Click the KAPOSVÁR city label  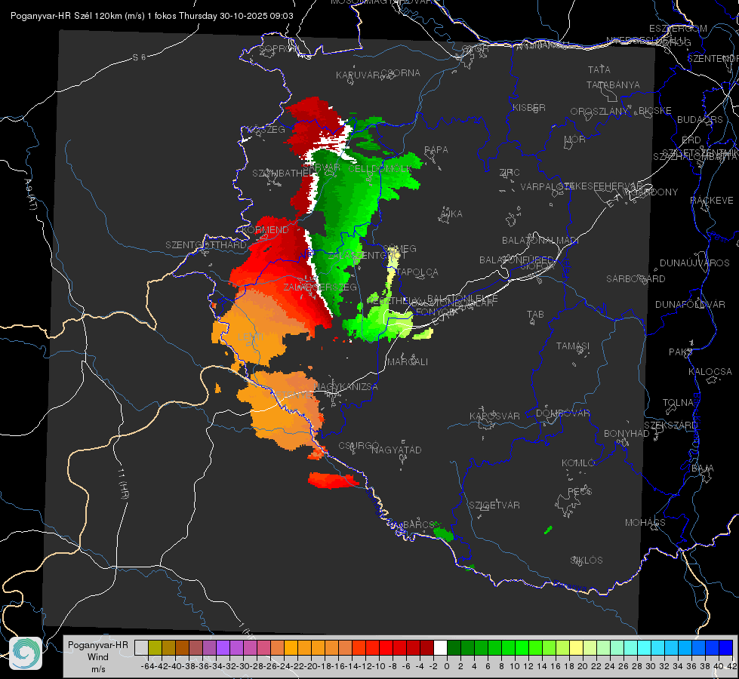coord(494,416)
